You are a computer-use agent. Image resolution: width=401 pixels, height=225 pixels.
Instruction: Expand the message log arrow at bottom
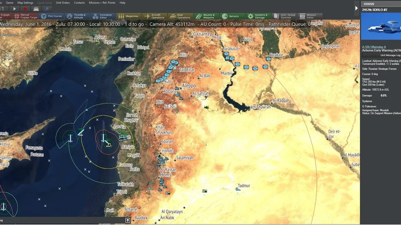(128, 220)
